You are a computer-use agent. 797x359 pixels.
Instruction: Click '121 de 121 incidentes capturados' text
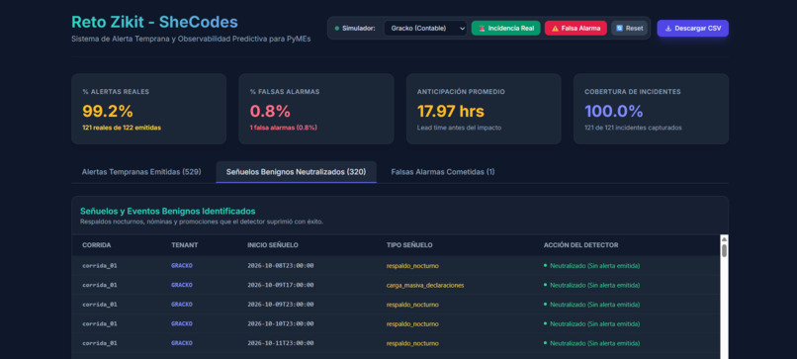pos(633,128)
